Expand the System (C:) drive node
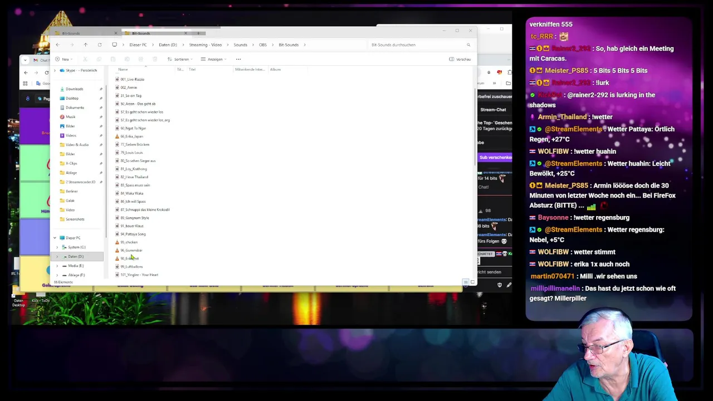The width and height of the screenshot is (713, 401). coord(57,247)
